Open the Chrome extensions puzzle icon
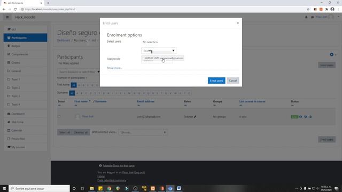The width and height of the screenshot is (342, 192). click(327, 10)
